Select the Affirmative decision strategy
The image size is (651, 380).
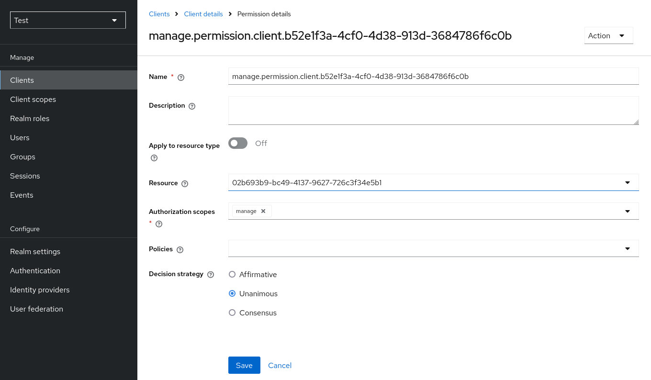[x=232, y=274]
